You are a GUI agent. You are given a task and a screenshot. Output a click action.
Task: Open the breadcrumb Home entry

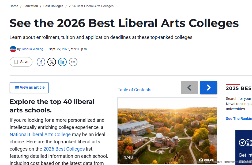pyautogui.click(x=14, y=6)
